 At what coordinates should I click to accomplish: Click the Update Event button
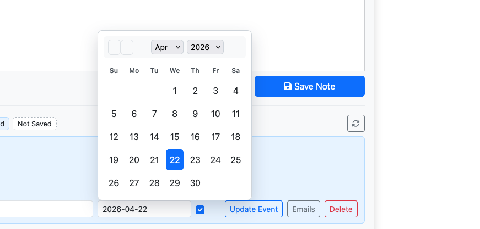click(254, 209)
